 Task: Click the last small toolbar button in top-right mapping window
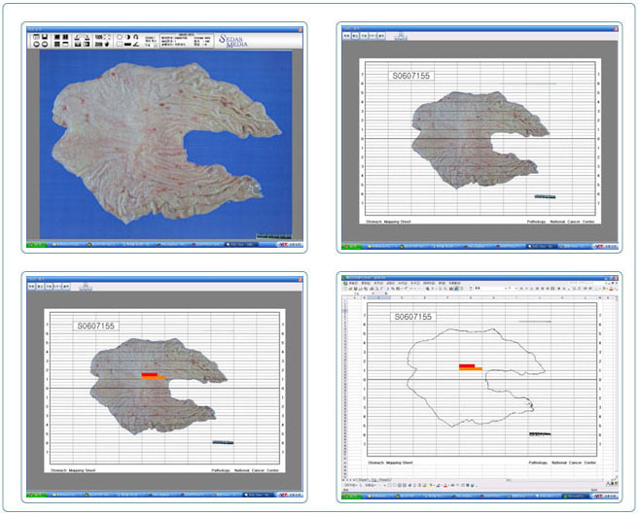pyautogui.click(x=381, y=36)
